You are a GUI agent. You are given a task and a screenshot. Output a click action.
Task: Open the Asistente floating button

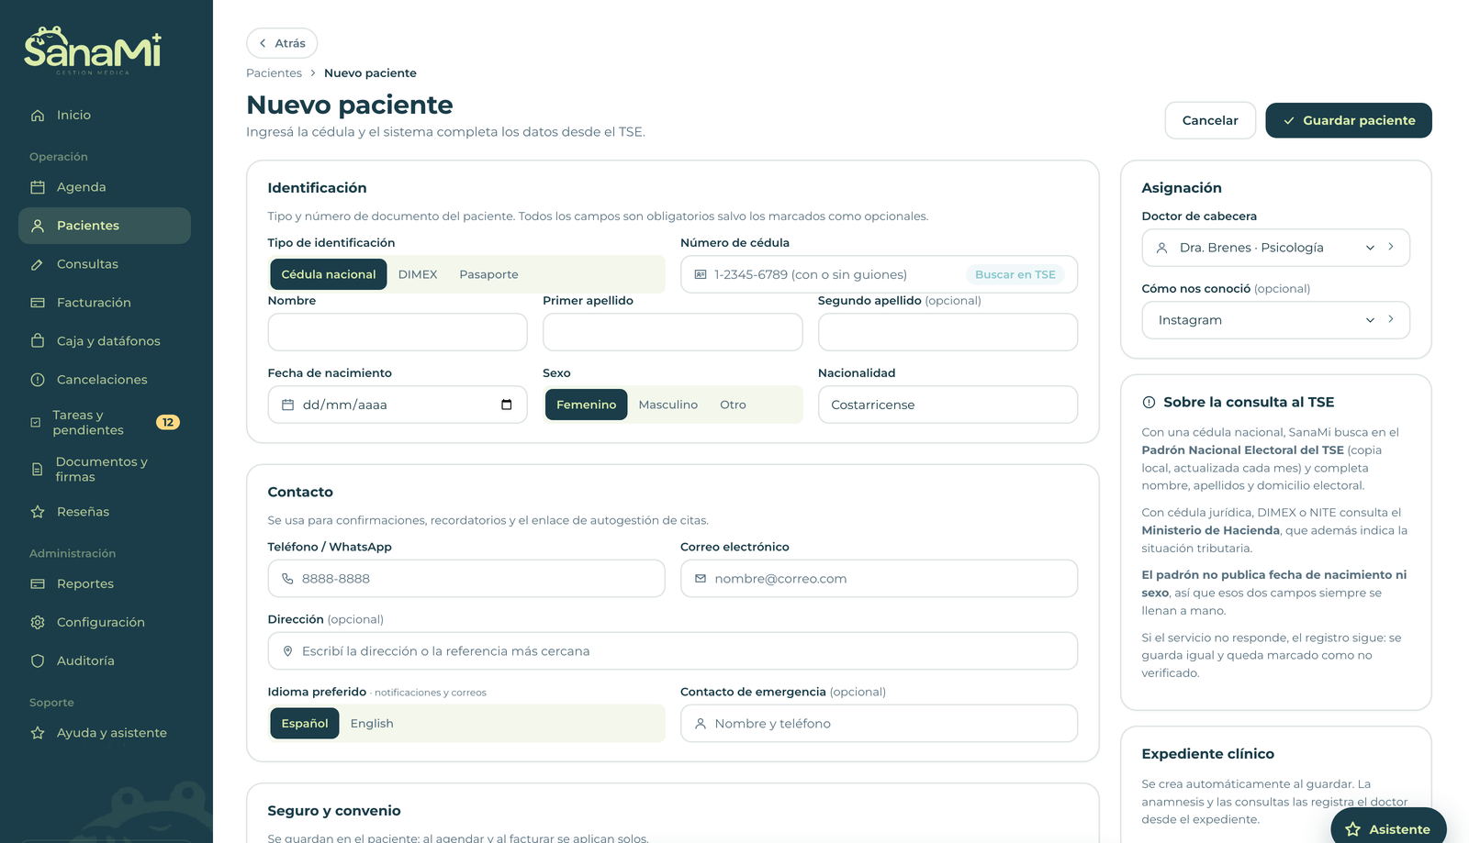tap(1388, 827)
